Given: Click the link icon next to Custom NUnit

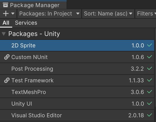Looking at the screenshot, I should (7, 57).
